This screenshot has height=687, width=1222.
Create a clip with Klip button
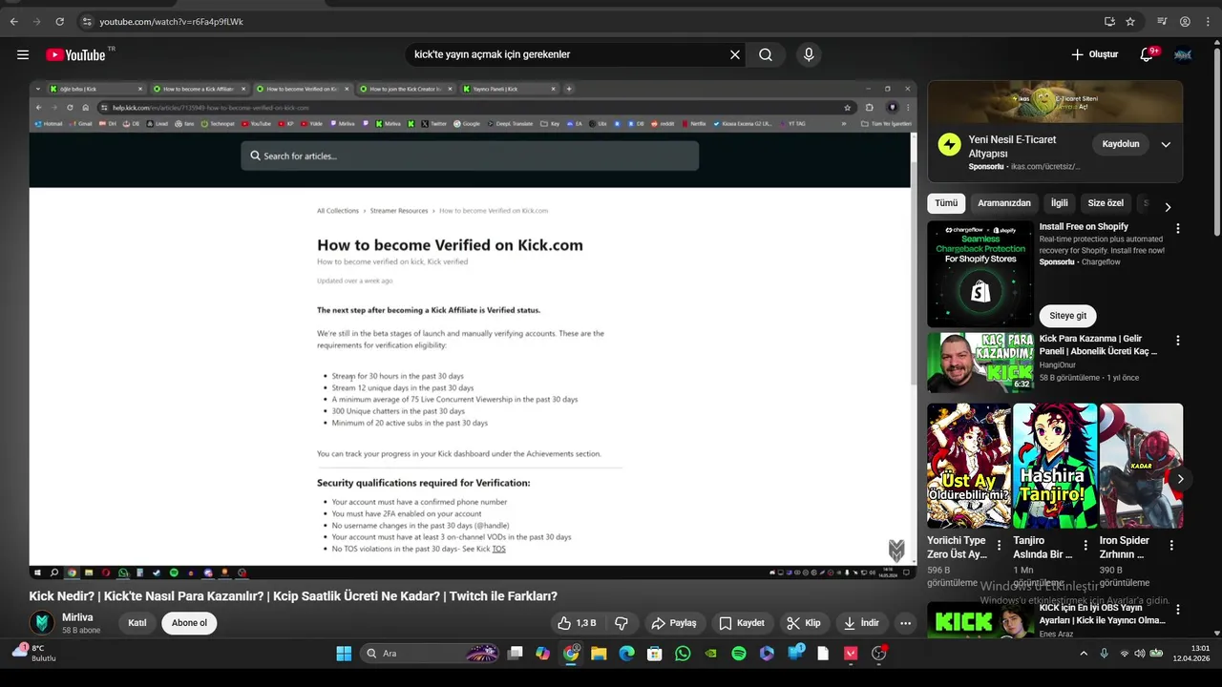[804, 623]
